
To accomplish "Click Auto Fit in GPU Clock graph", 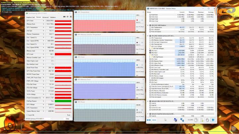I will coord(138,72).
